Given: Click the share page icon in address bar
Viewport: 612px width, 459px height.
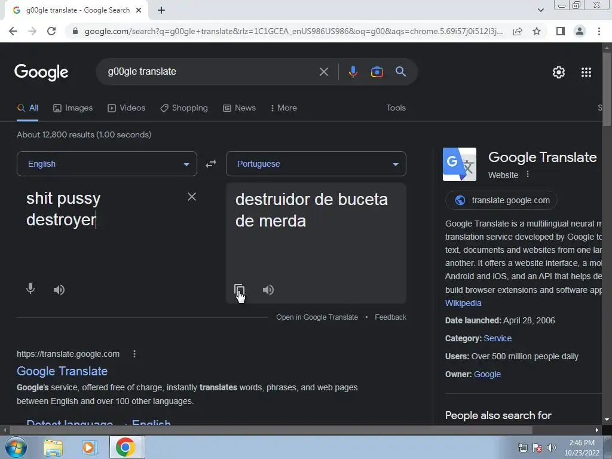Looking at the screenshot, I should pyautogui.click(x=518, y=31).
